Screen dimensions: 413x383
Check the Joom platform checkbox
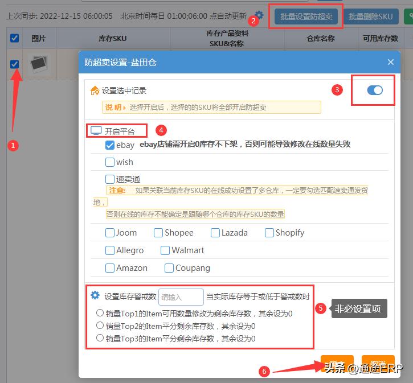point(109,233)
